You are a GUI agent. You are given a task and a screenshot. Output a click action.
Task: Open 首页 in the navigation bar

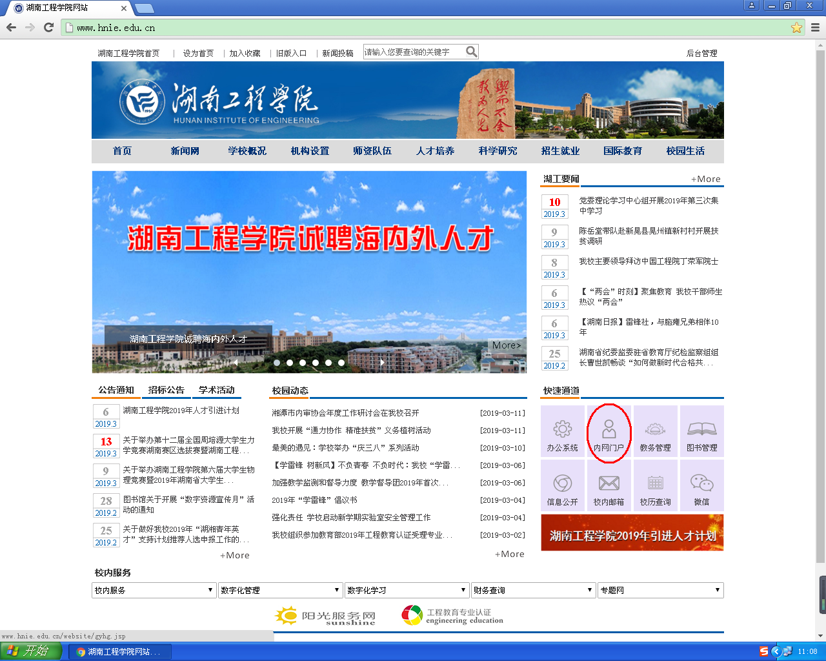[122, 151]
